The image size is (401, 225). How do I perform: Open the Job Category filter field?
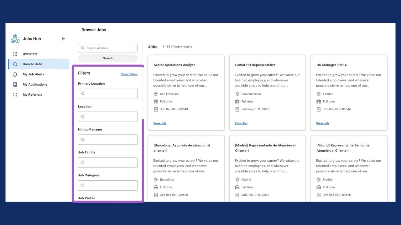tap(108, 185)
